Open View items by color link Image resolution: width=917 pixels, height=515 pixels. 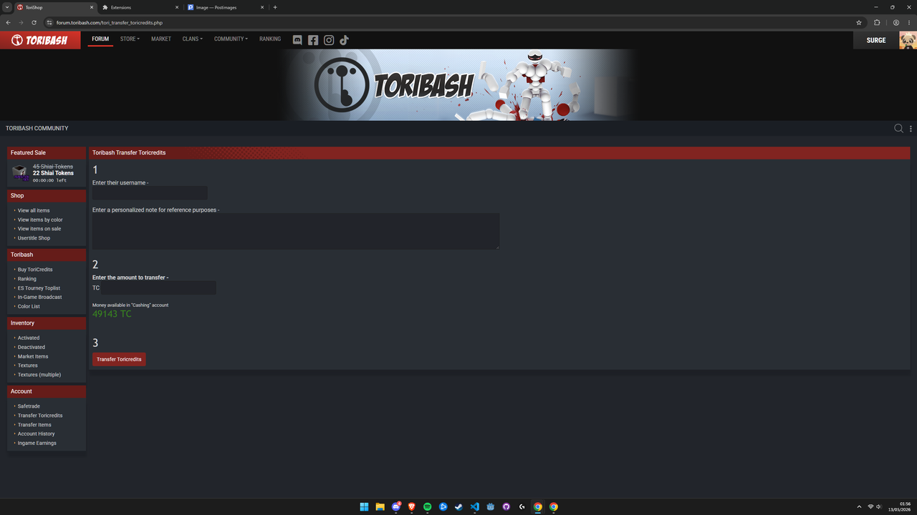click(40, 220)
